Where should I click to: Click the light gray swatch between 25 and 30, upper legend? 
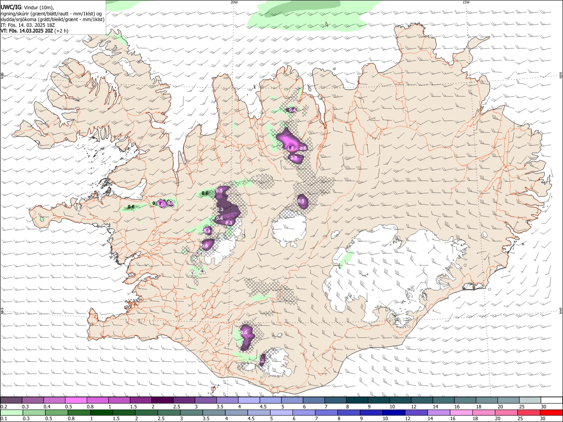[530, 400]
